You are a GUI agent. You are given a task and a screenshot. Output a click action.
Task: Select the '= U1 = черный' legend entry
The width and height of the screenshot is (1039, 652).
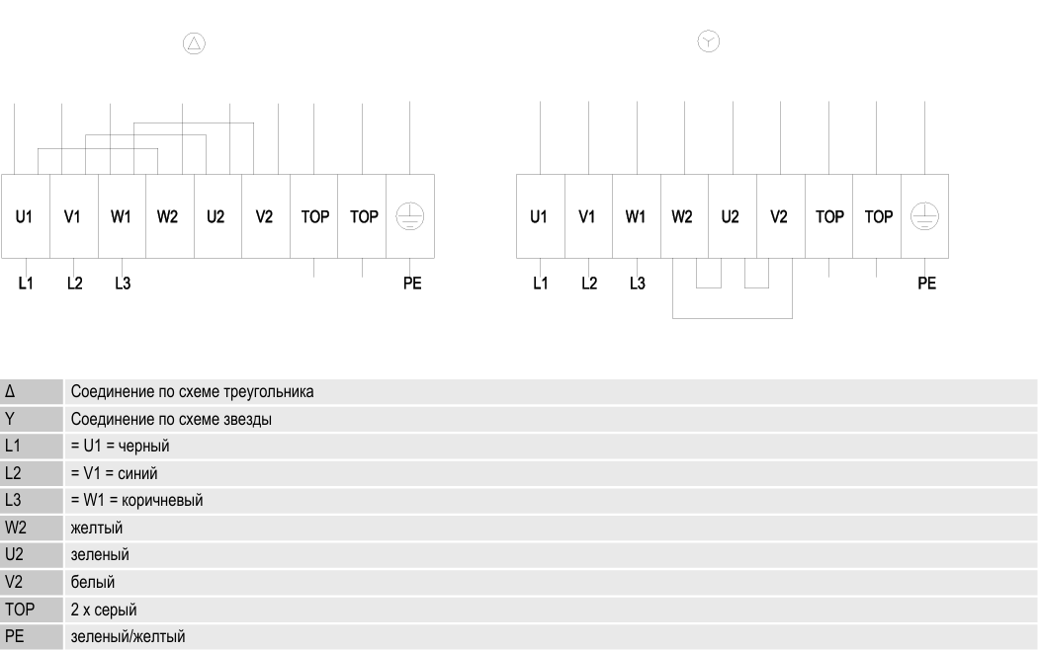point(120,447)
